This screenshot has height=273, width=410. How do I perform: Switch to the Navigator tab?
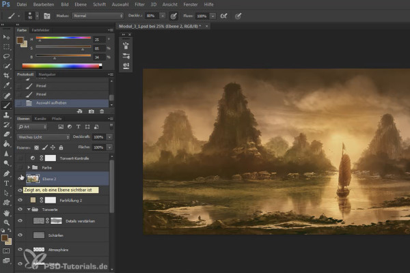pyautogui.click(x=47, y=74)
